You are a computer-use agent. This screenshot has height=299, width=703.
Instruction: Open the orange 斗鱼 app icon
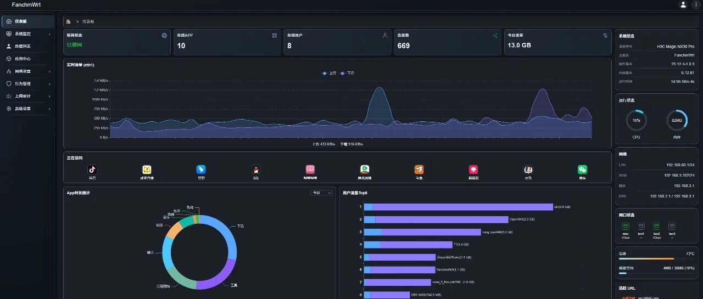[419, 170]
